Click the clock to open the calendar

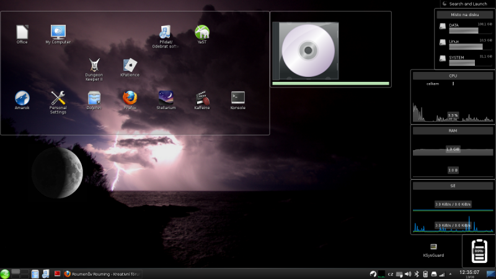pos(469,273)
